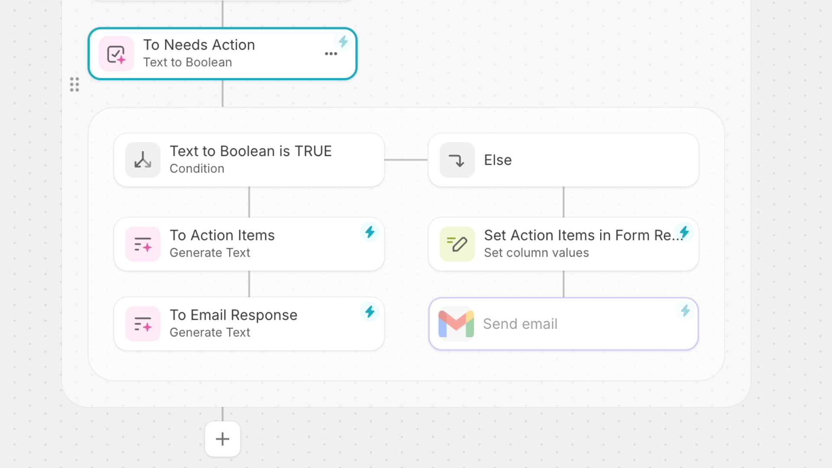
Task: Click the lightning bolt on To Email Response
Action: point(370,312)
